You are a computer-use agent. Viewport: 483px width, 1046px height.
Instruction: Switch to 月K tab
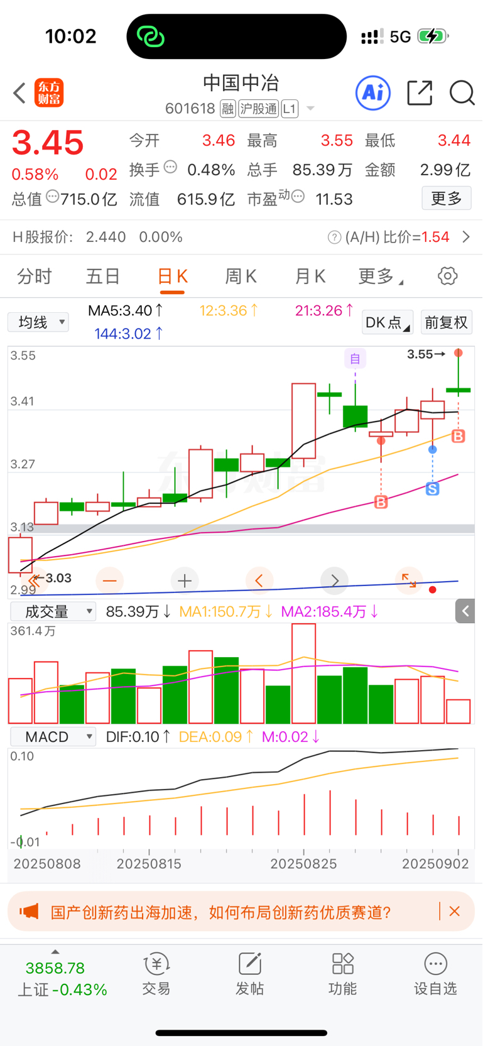(310, 276)
